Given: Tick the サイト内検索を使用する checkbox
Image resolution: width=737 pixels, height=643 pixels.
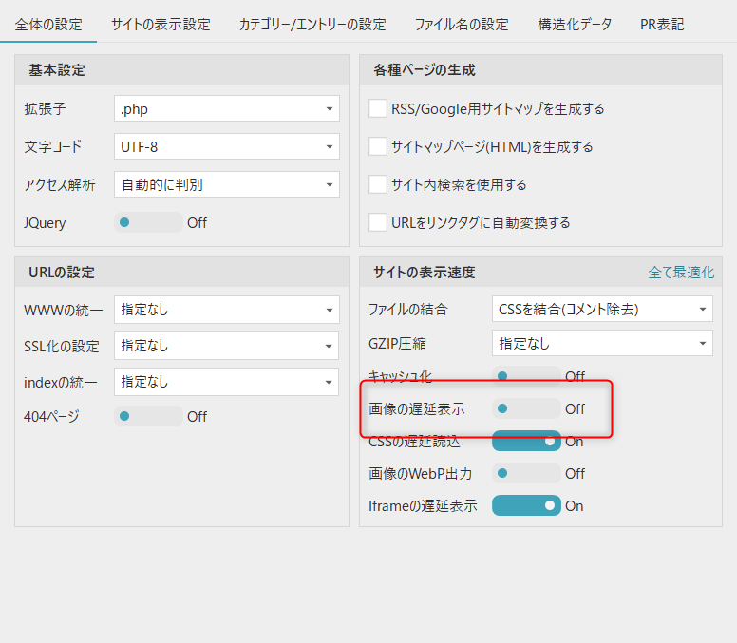Looking at the screenshot, I should pos(378,185).
